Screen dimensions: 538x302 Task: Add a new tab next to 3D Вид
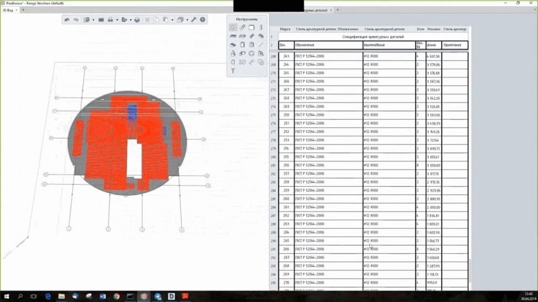[x=23, y=10]
